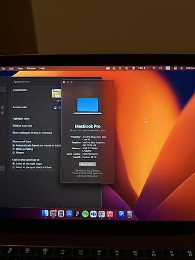The image size is (195, 260).
Task: Open Finder from the Dock
Action: (45, 214)
